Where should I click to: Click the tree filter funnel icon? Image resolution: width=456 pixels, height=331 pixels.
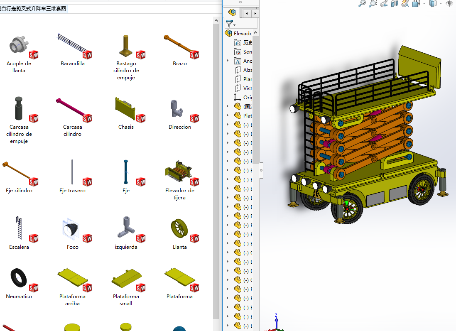tap(230, 23)
